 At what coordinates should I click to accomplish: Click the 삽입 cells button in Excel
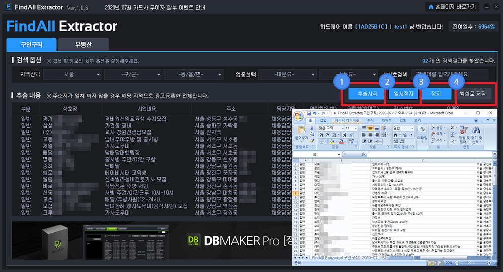(438, 128)
